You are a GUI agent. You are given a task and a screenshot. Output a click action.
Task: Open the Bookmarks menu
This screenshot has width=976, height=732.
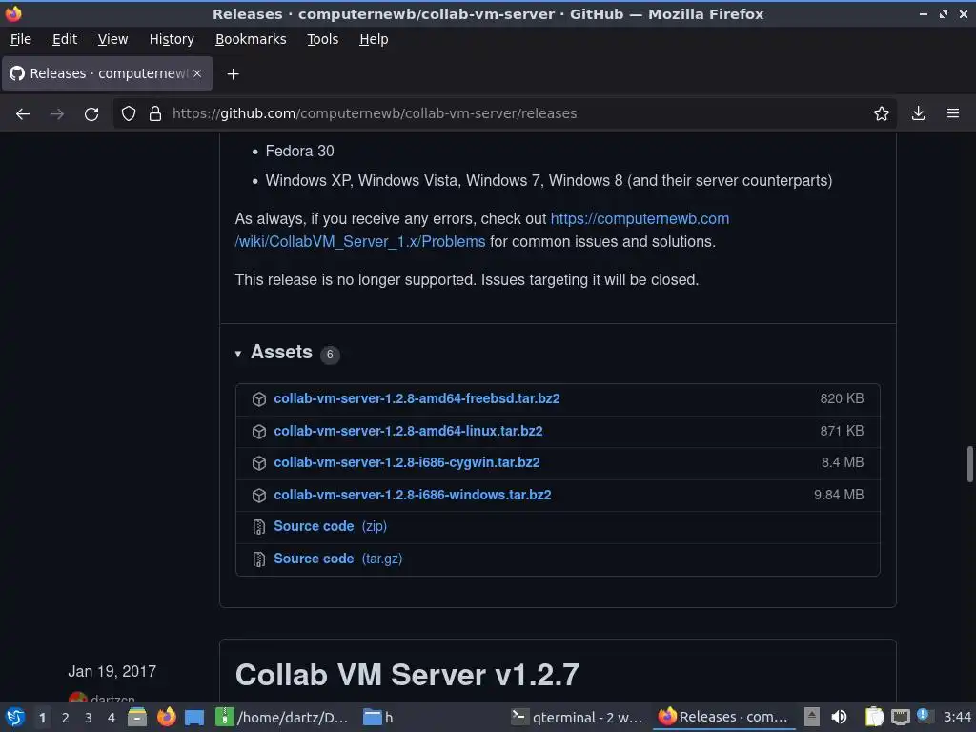tap(251, 39)
